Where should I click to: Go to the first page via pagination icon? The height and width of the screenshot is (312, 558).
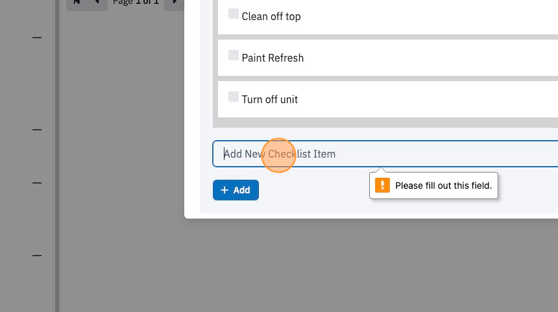[77, 2]
